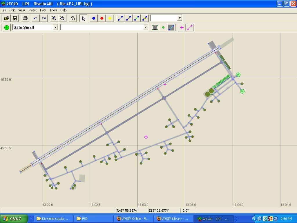Open the Lists menu
The width and height of the screenshot is (297, 223).
pos(43,10)
